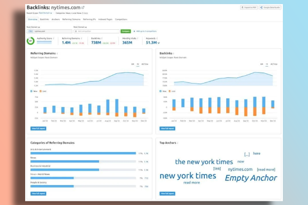View full report for Top Anchors
Viewport: 308px width, 205px height.
167,194
